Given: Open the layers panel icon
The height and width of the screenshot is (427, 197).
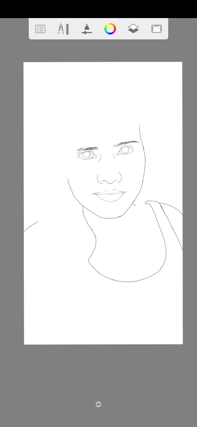Looking at the screenshot, I should click(x=133, y=29).
